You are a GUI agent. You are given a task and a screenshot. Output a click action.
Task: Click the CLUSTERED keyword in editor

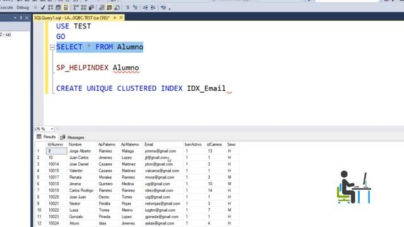[x=136, y=88]
